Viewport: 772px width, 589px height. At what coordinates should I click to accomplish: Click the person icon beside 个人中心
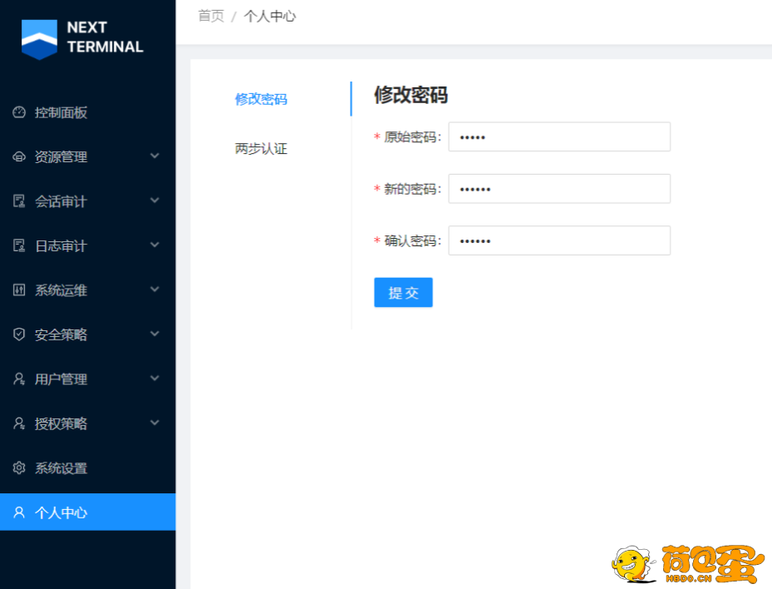tap(19, 512)
